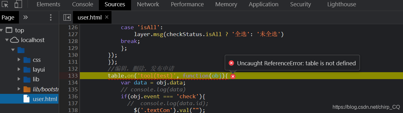Open user.html in the file tree
This screenshot has width=403, height=113.
(x=29, y=99)
